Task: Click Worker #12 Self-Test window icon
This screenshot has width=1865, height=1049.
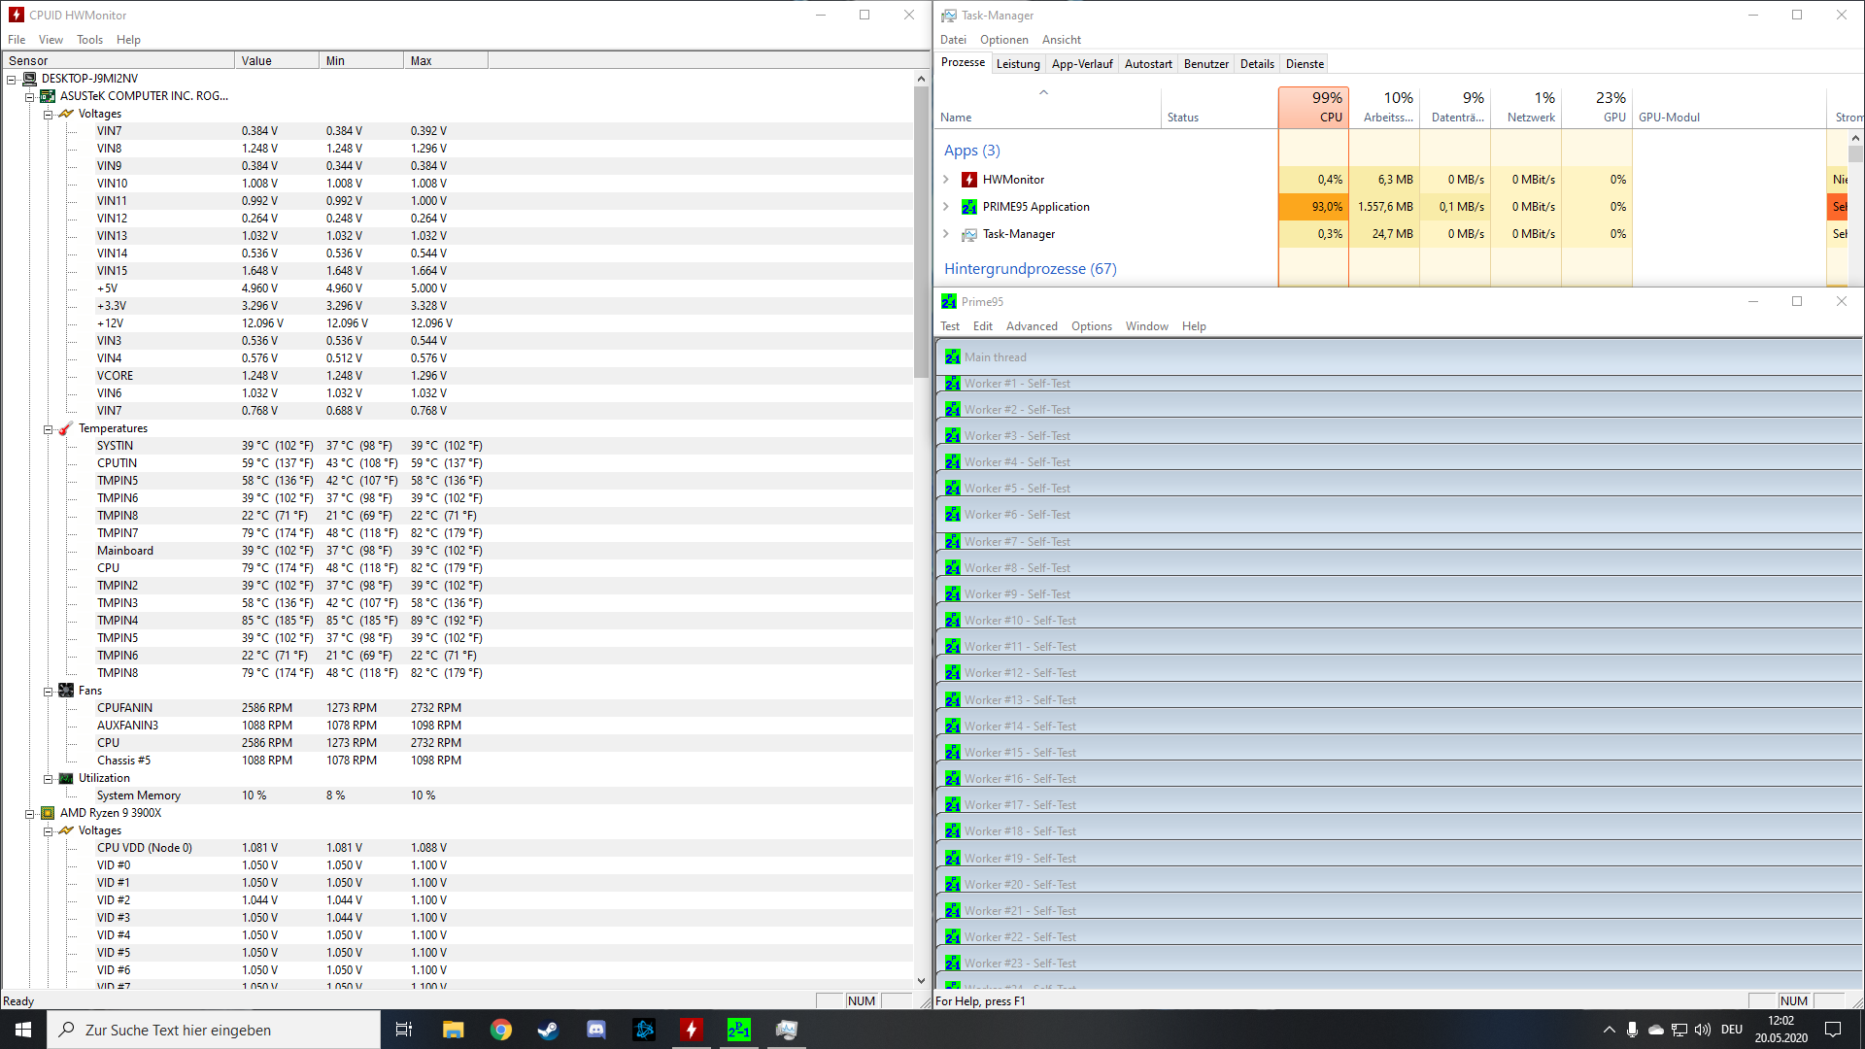Action: 952,673
